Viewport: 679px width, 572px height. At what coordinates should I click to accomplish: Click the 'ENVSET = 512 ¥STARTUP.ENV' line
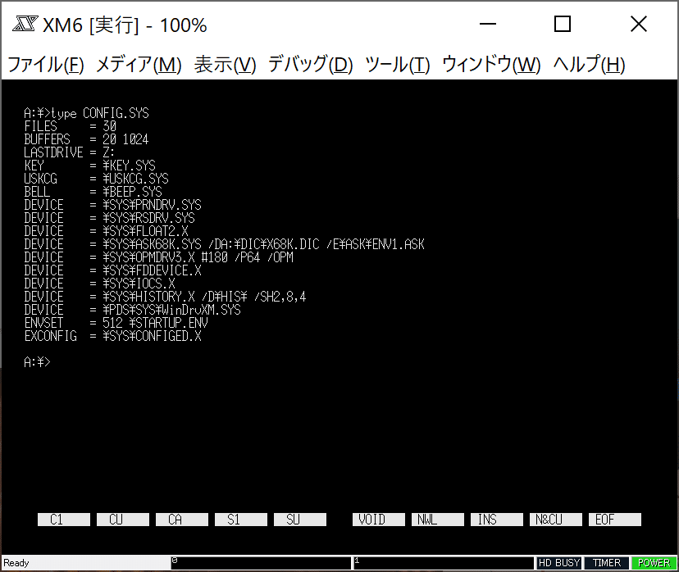click(116, 323)
